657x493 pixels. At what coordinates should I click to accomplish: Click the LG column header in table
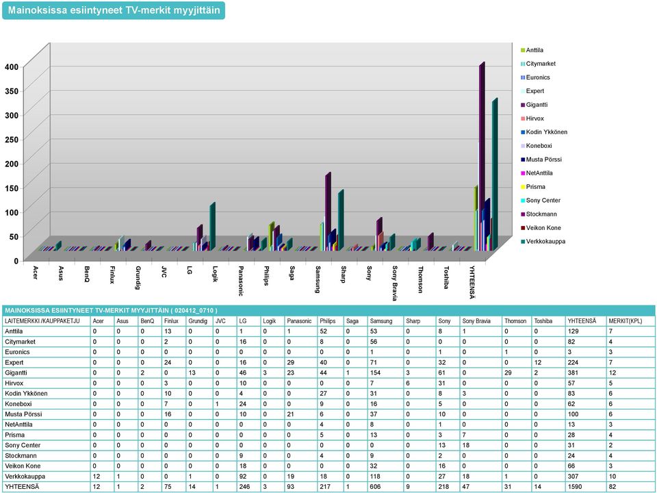pyautogui.click(x=242, y=321)
